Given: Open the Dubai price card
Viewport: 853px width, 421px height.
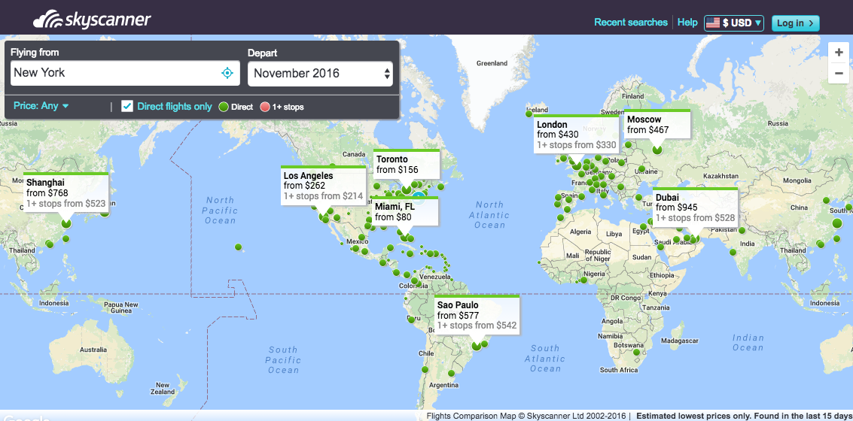Looking at the screenshot, I should [695, 207].
